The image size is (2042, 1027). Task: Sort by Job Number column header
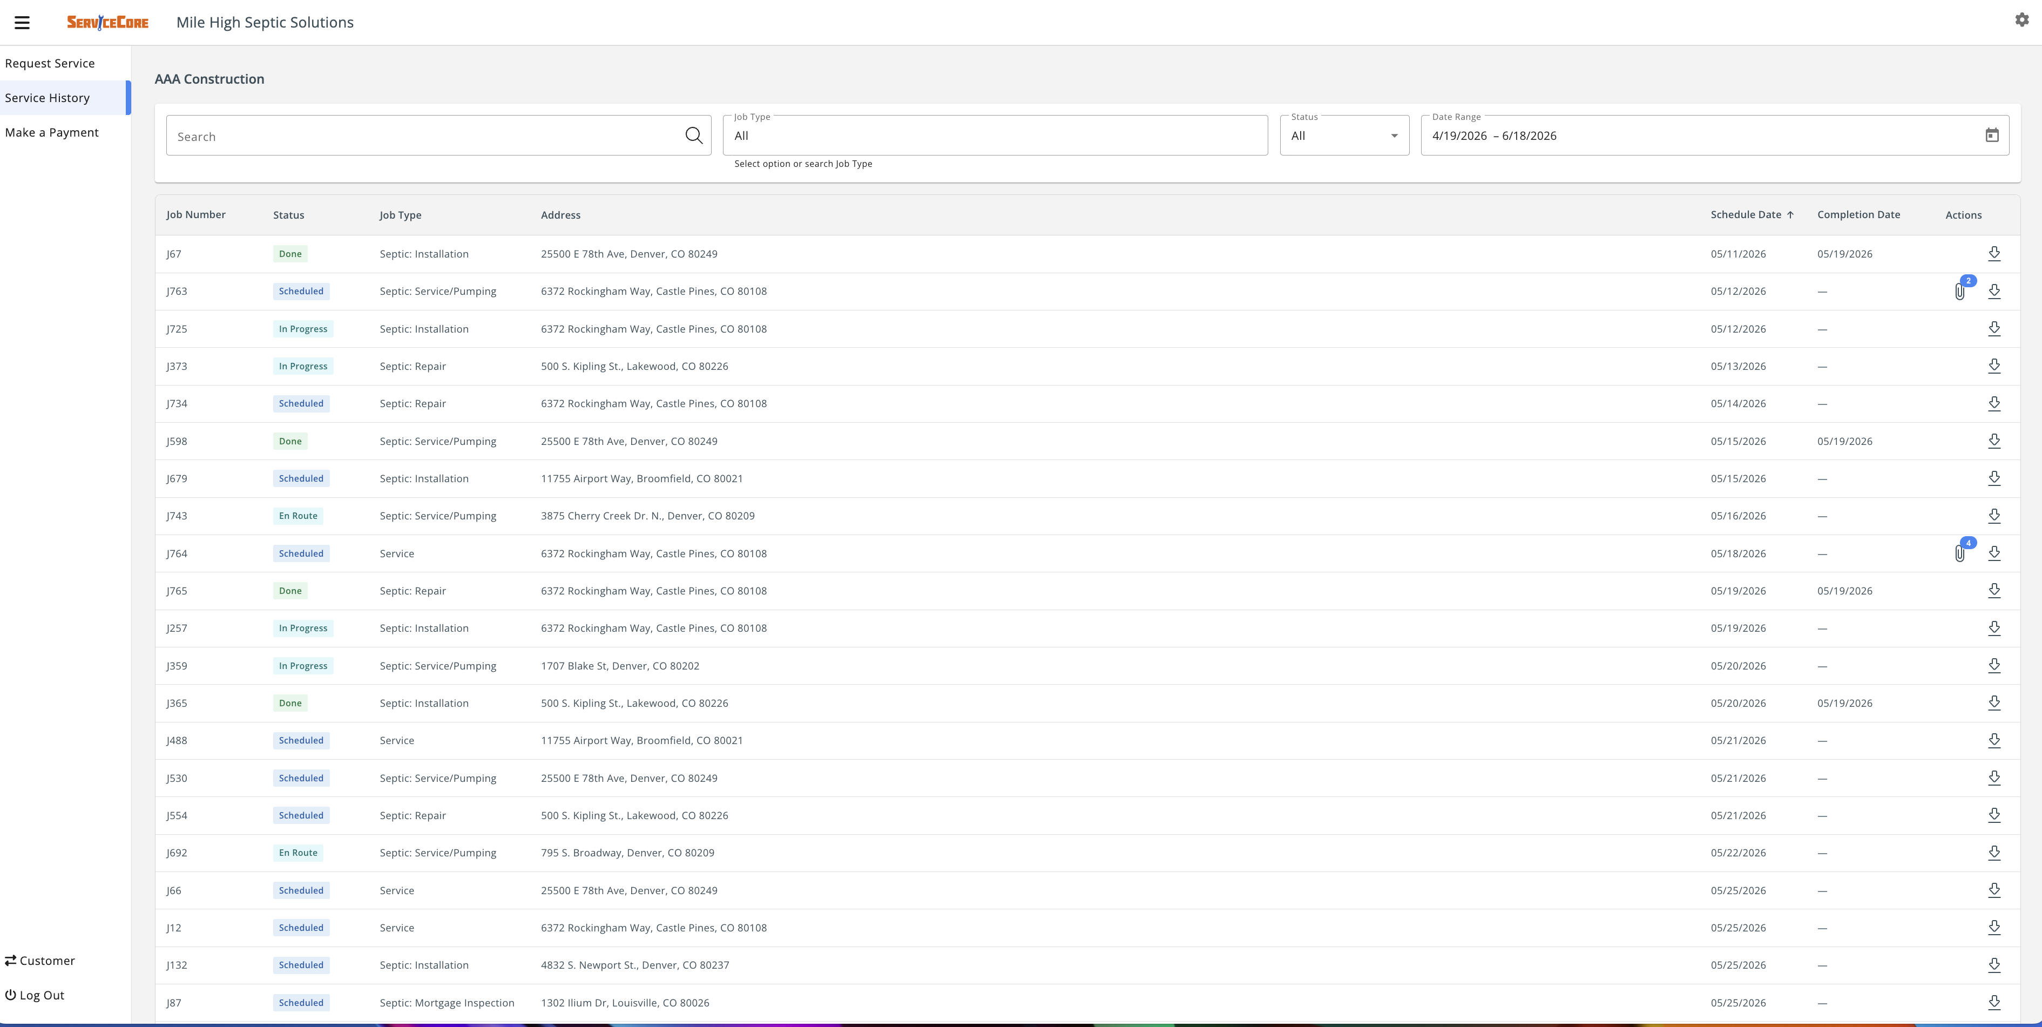(x=196, y=214)
